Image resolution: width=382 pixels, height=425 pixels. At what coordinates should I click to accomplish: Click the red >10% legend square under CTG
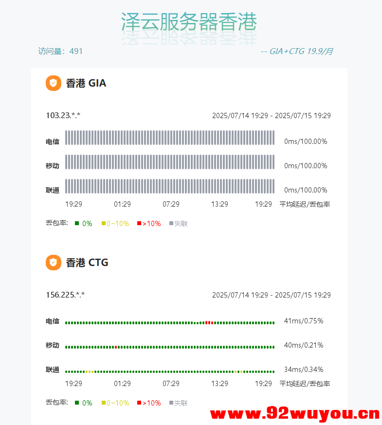tap(139, 403)
